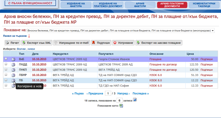Click the copy icon in the ПБМР row
The width and height of the screenshot is (221, 118).
[13, 75]
